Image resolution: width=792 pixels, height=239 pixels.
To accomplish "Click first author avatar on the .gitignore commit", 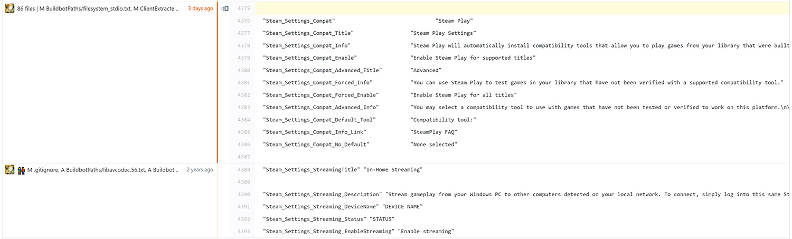I will [10, 170].
